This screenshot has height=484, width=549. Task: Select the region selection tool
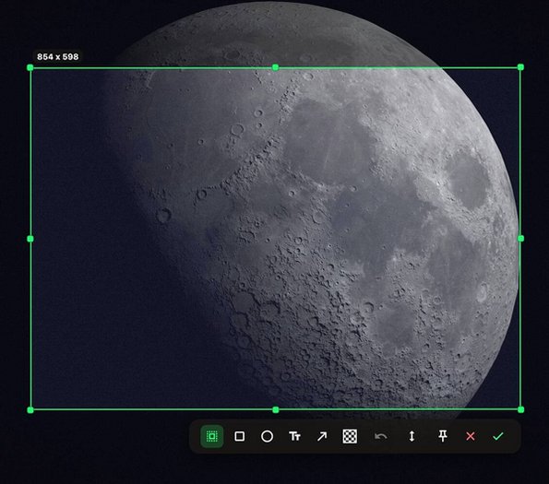click(x=212, y=436)
